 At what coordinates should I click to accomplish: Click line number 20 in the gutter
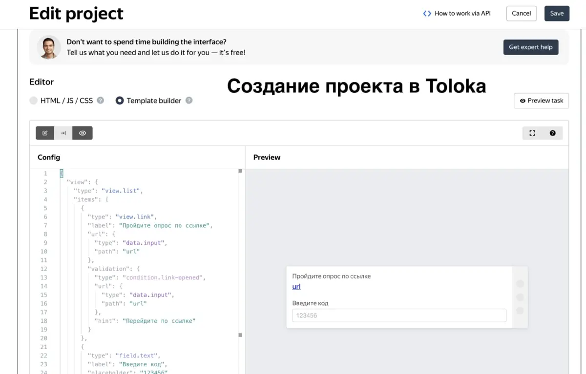point(44,338)
